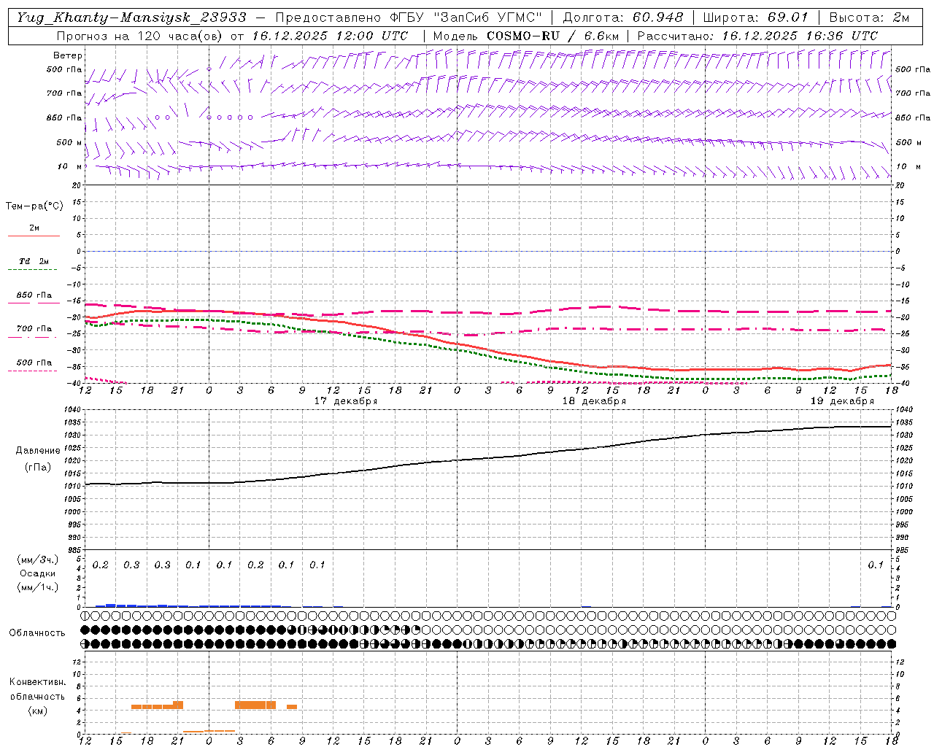Click the Долгота: 60.948 header value
The height and width of the screenshot is (747, 934).
(x=623, y=18)
